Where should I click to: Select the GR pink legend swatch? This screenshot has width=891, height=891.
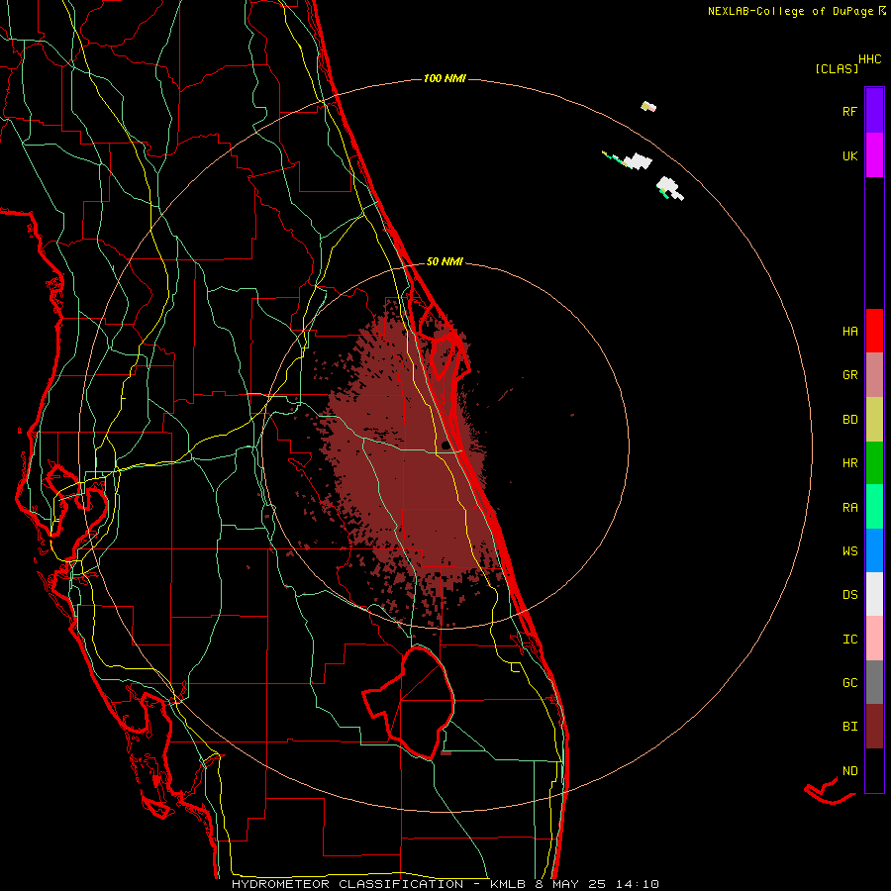874,374
